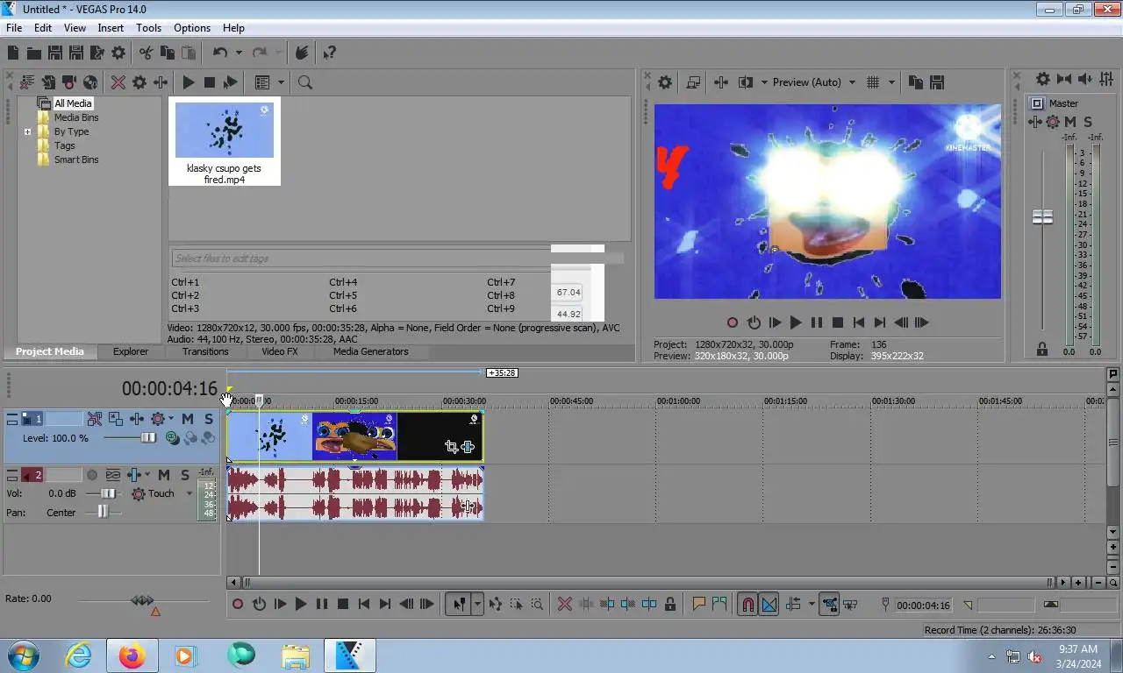Screen dimensions: 1123x673
Task: Click the 'Select files to edit tags' field
Action: (x=360, y=259)
